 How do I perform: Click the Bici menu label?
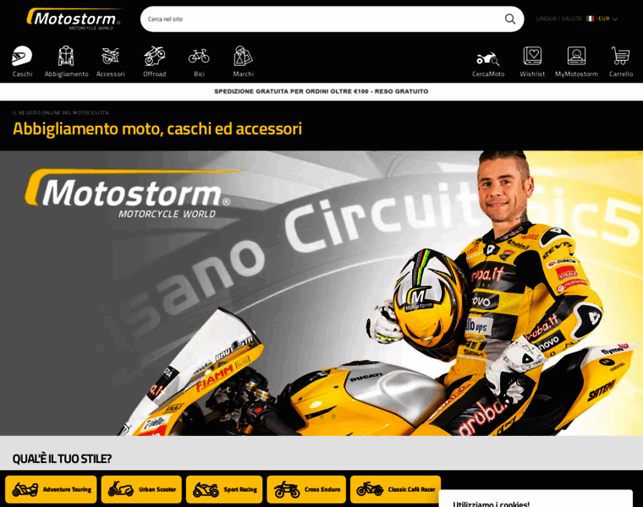pos(199,74)
